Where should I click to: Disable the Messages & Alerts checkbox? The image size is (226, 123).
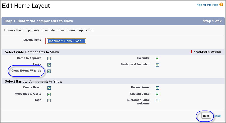(x=49, y=94)
